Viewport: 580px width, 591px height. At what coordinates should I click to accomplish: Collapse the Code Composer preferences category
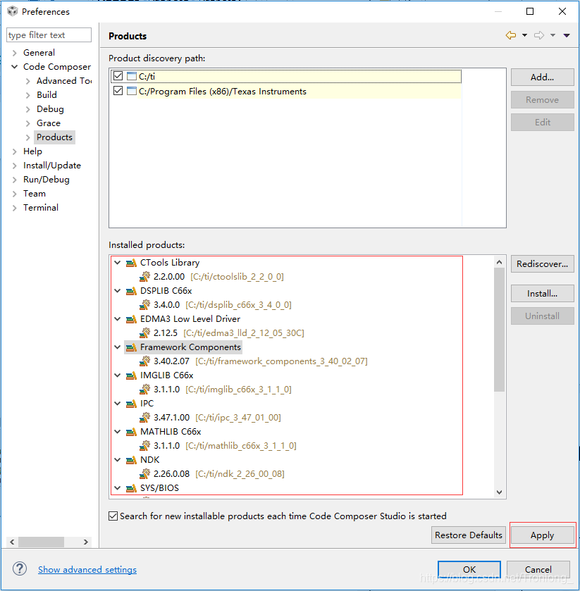pyautogui.click(x=14, y=67)
